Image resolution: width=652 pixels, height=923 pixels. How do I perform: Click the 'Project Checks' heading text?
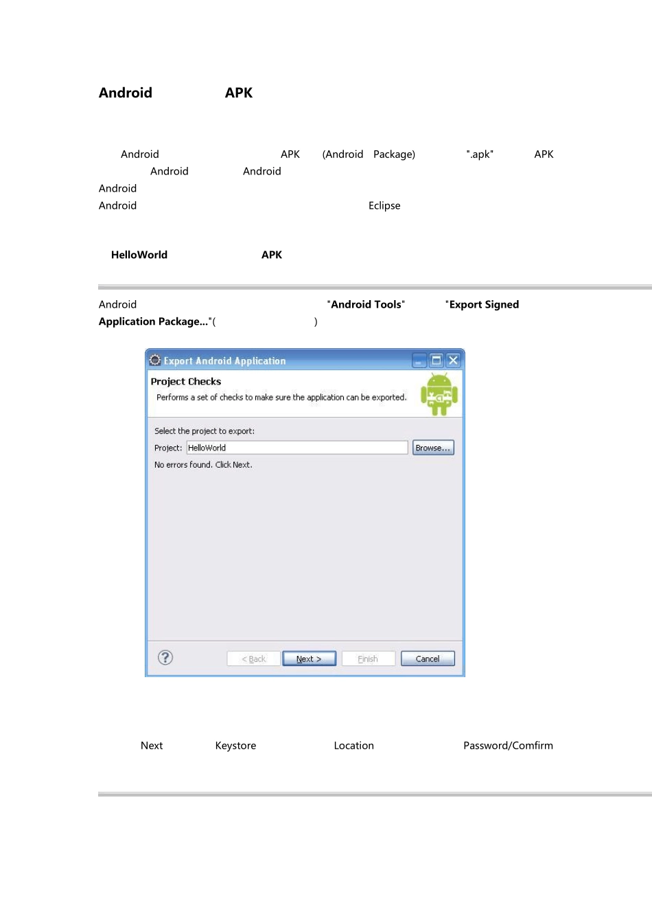point(186,381)
